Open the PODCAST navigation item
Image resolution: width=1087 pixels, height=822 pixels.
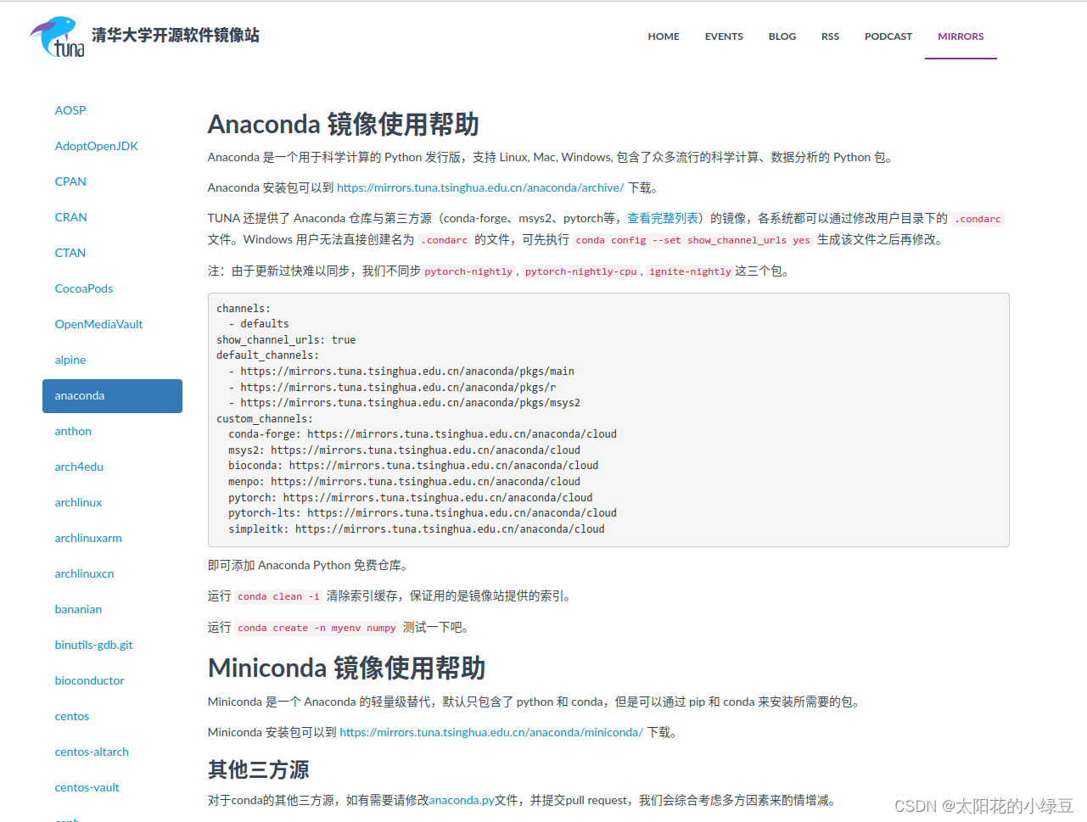click(888, 36)
